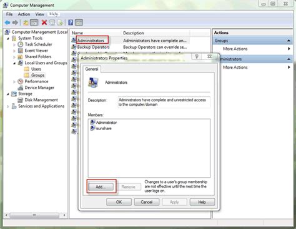Expand the Event Viewer tree node

tap(14, 51)
